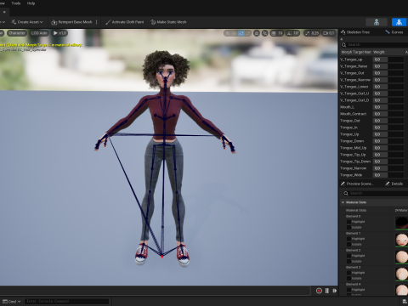Toggle surface snapping icon in viewport

(265, 33)
